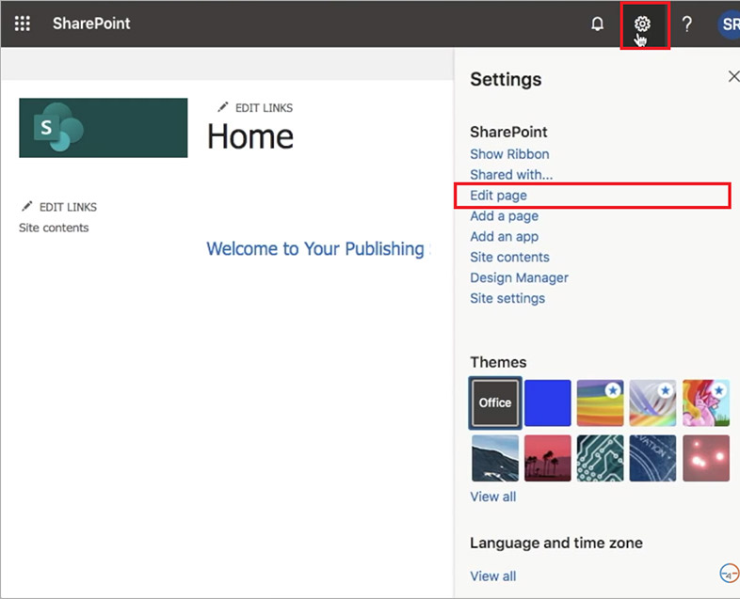The image size is (740, 599).
Task: Open the Help question mark
Action: [x=687, y=24]
